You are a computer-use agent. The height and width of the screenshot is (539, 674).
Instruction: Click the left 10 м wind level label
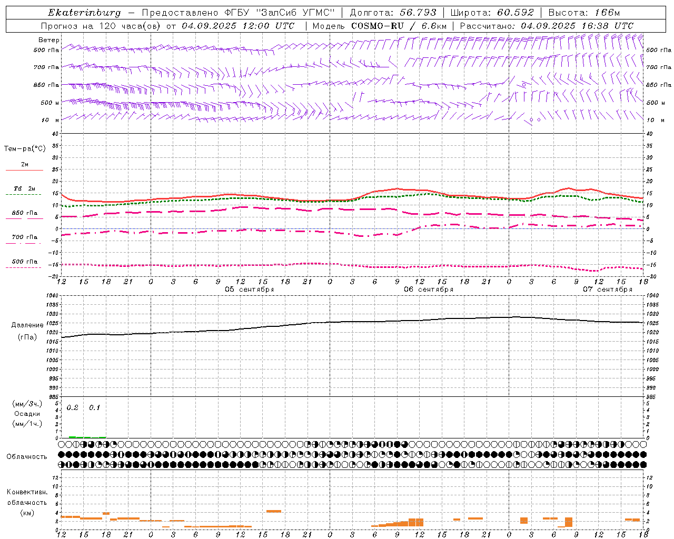51,120
